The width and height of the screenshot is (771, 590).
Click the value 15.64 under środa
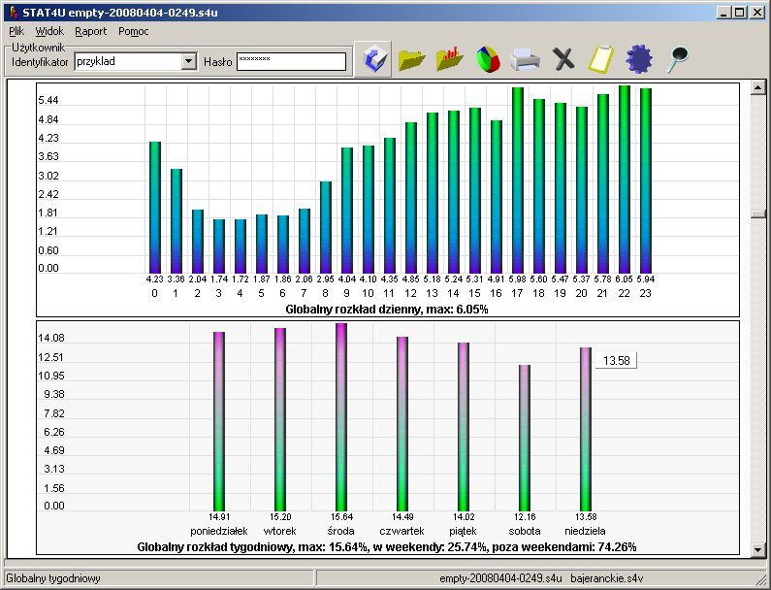(341, 516)
